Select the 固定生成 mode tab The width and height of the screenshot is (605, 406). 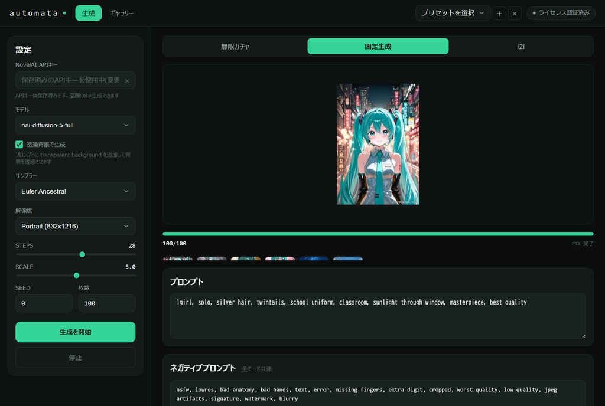click(x=378, y=46)
